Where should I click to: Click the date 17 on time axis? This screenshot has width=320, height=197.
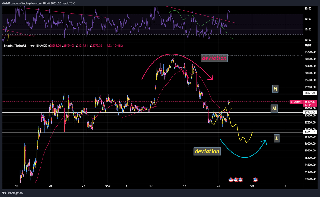click(x=185, y=186)
